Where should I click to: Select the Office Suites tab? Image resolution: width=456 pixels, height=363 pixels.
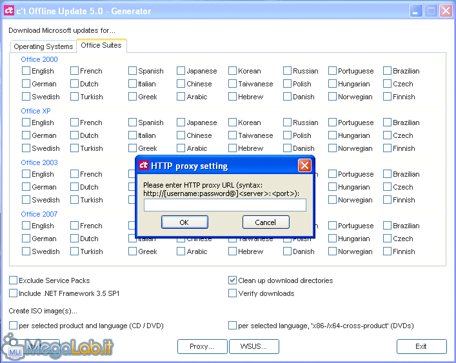[101, 45]
